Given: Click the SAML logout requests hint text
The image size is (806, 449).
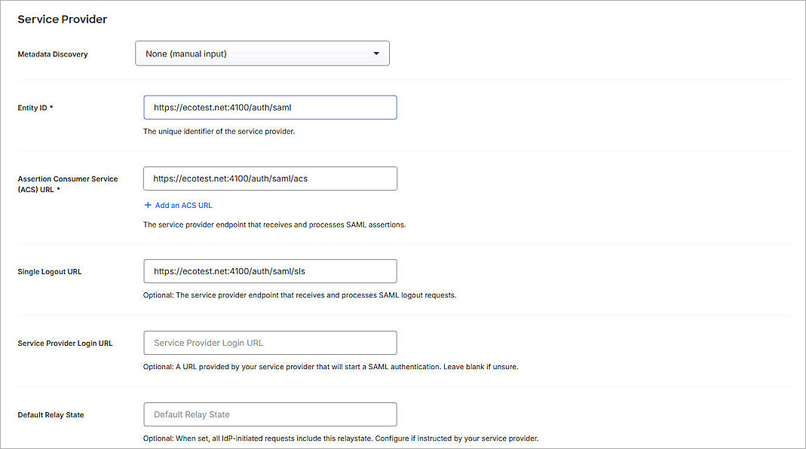Looking at the screenshot, I should coord(299,295).
